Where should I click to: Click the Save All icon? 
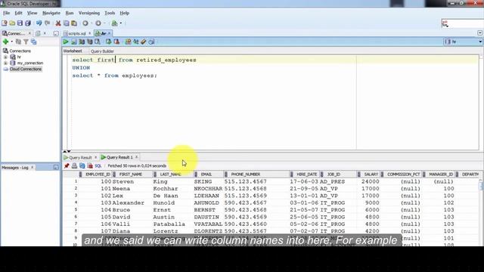coord(28,23)
